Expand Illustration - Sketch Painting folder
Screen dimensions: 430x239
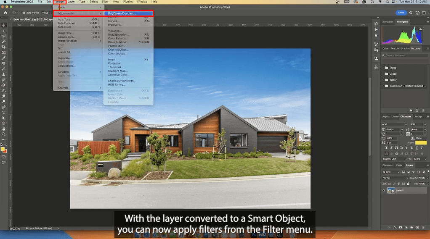[x=383, y=86]
